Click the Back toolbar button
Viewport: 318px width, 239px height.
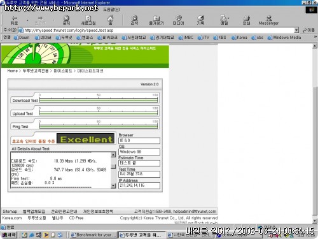[14, 20]
